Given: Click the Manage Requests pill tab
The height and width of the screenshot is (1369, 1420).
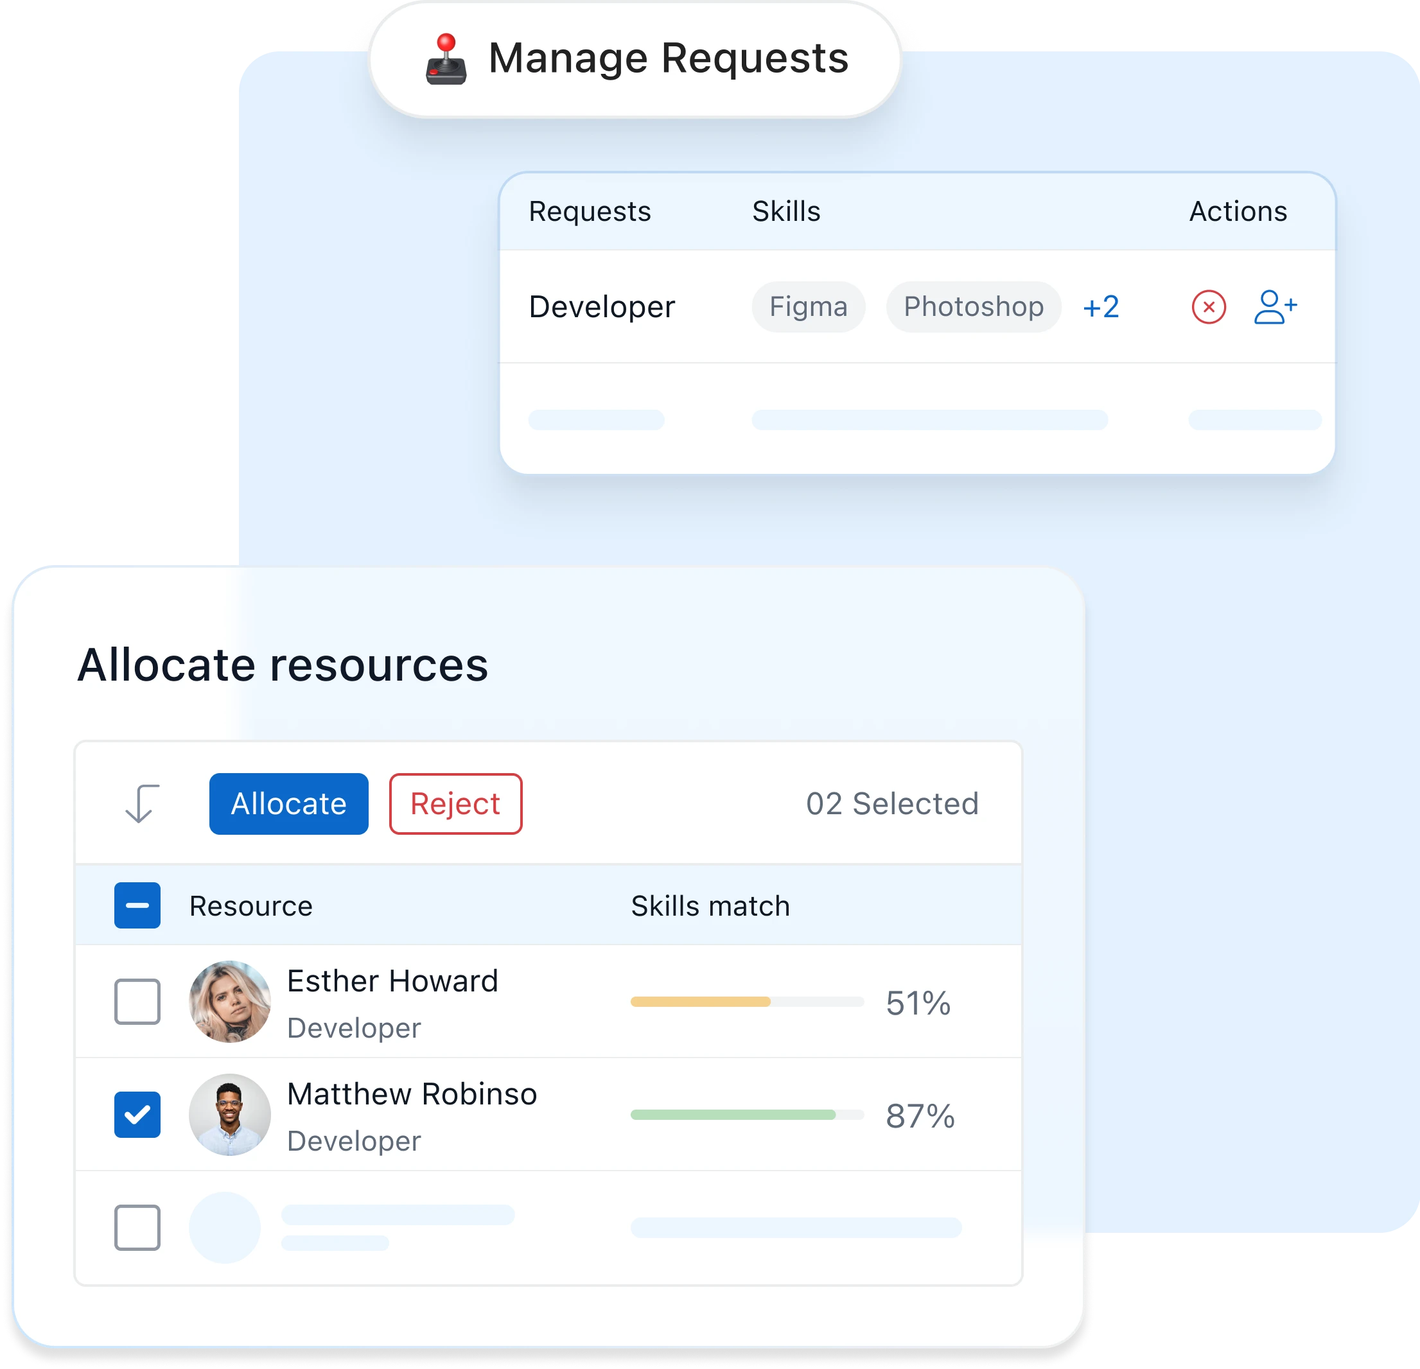Looking at the screenshot, I should (635, 59).
